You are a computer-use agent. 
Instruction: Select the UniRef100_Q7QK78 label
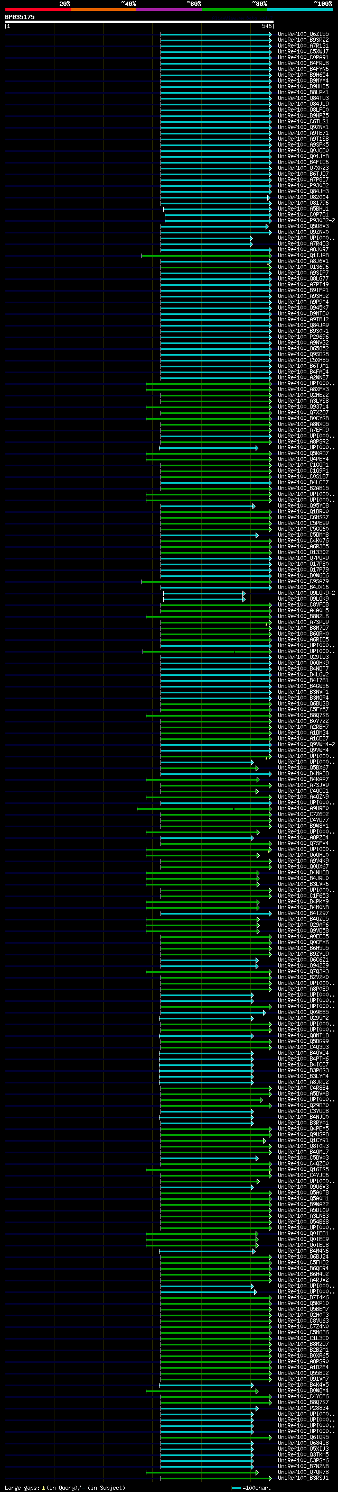click(x=303, y=1472)
